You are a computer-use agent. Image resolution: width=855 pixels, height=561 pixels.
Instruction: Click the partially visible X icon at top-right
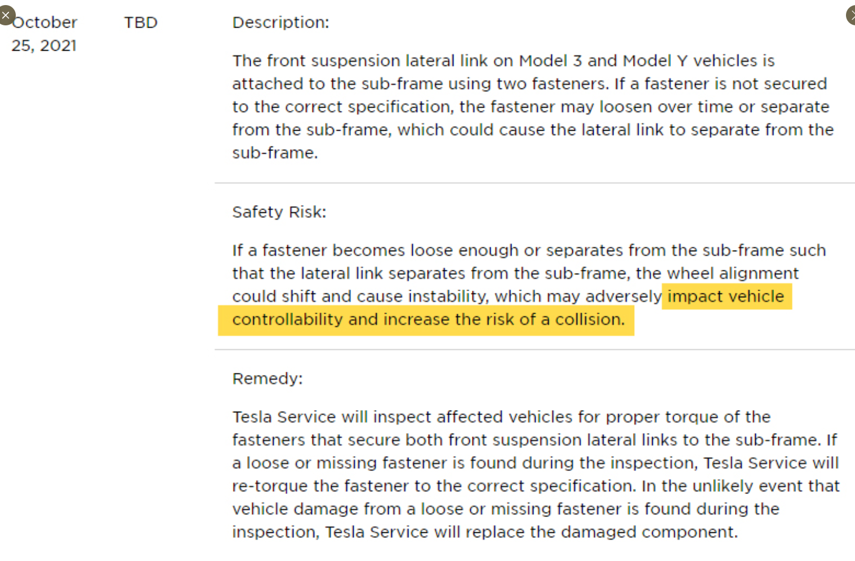pos(851,15)
